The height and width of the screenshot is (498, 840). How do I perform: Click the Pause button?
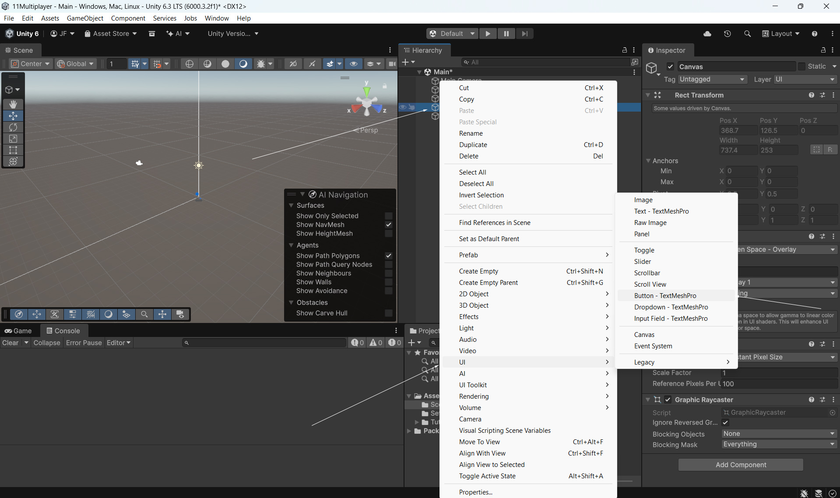506,34
